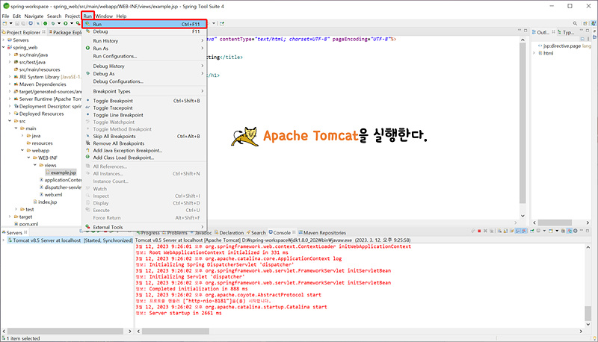The width and height of the screenshot is (598, 342).
Task: Click the gear-like icon at console toolbar end
Action: tap(575, 231)
